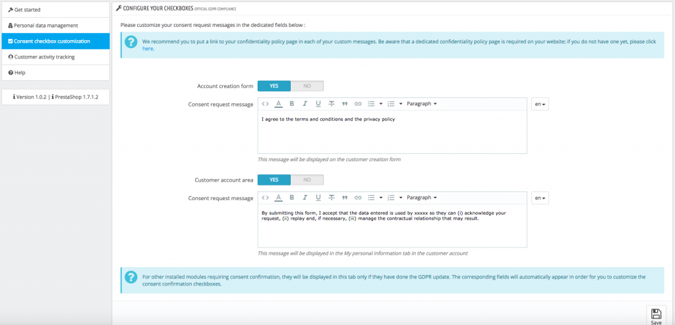This screenshot has width=675, height=325.
Task: Open bullet list style arrow, Account creation editor
Action: 381,103
